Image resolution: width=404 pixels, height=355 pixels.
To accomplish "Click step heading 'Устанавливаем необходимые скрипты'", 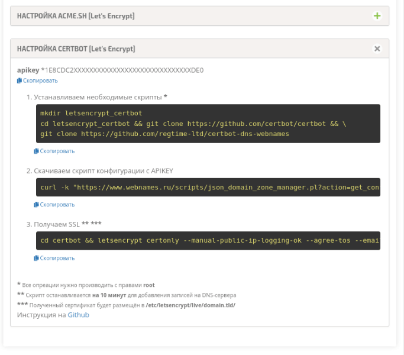I will click(x=98, y=97).
